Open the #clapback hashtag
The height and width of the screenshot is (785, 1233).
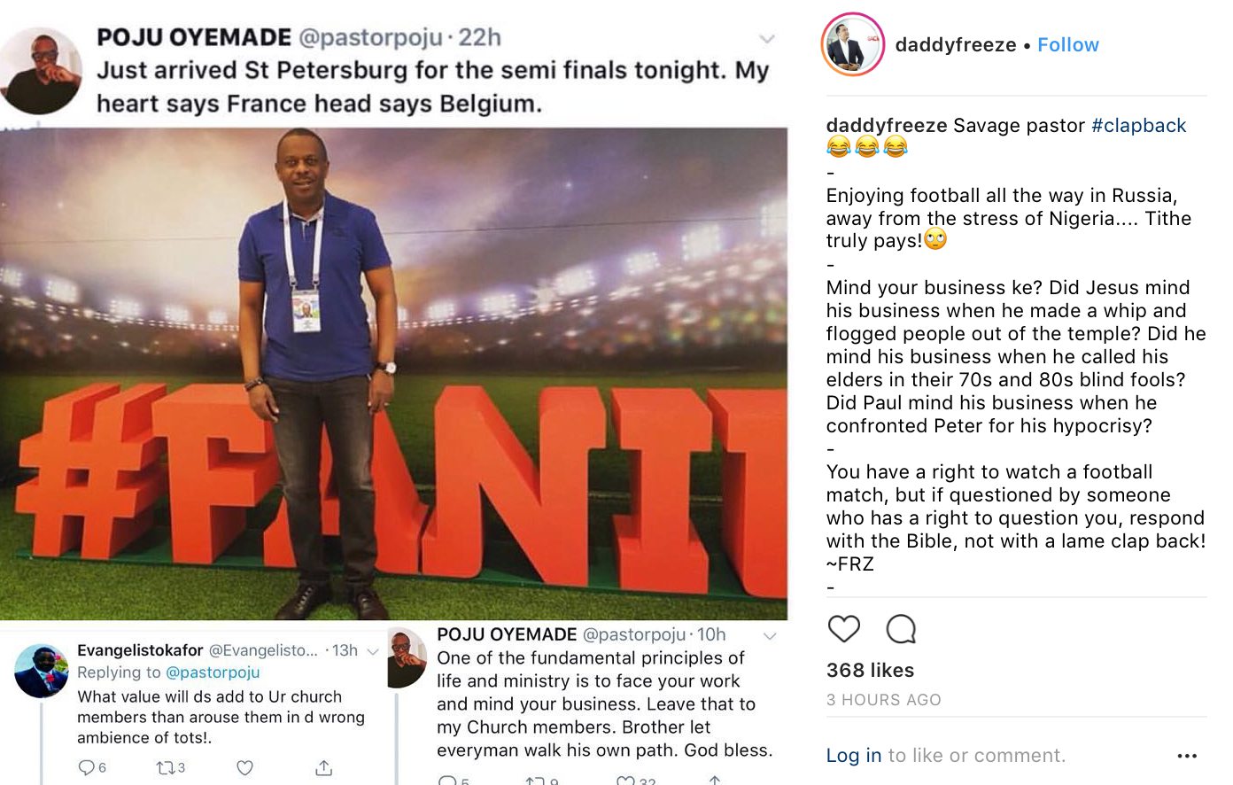[1138, 126]
